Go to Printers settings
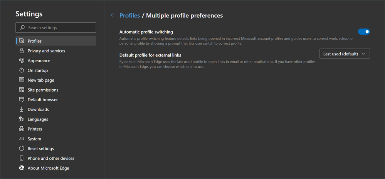 click(35, 129)
